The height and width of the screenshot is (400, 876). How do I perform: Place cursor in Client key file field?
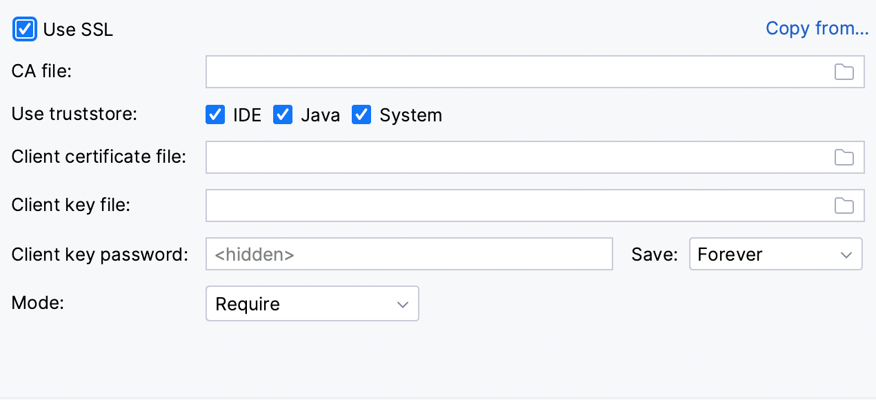tap(517, 206)
